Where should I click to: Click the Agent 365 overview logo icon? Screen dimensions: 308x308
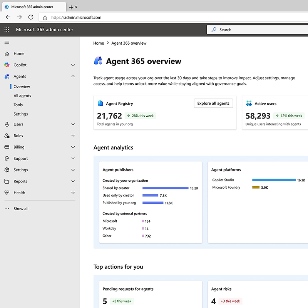tap(98, 61)
